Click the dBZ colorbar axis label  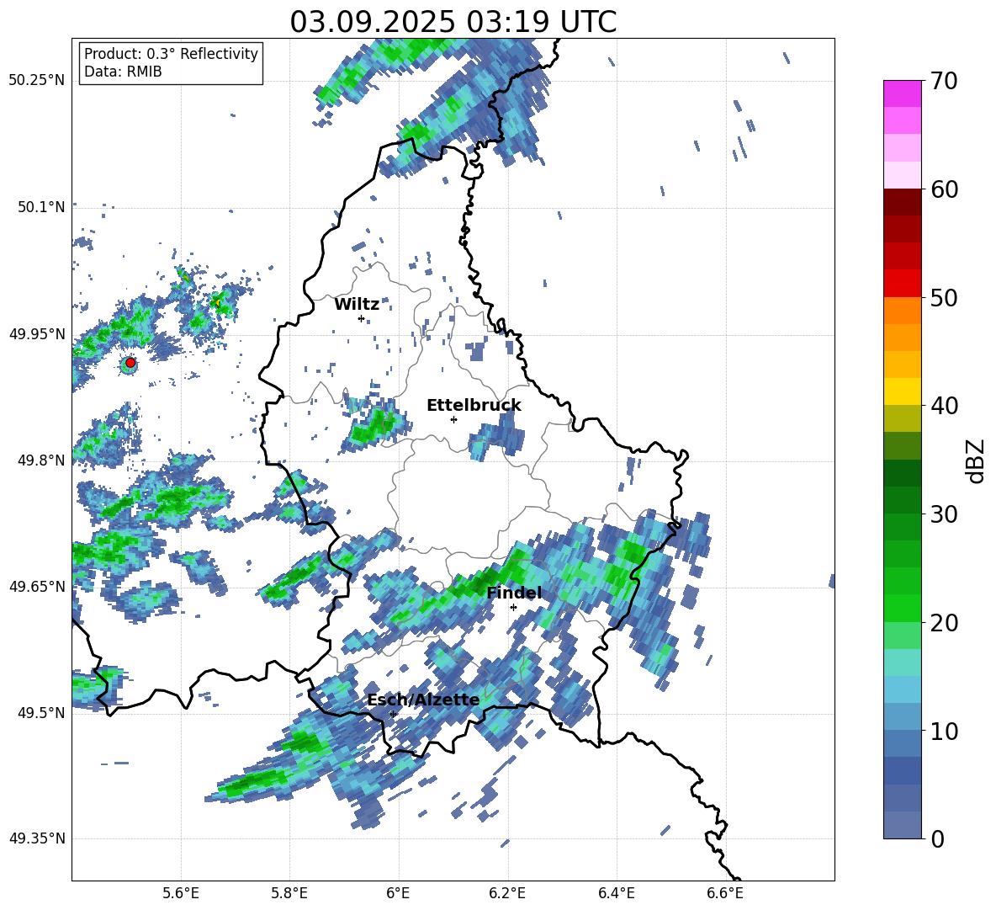point(977,460)
